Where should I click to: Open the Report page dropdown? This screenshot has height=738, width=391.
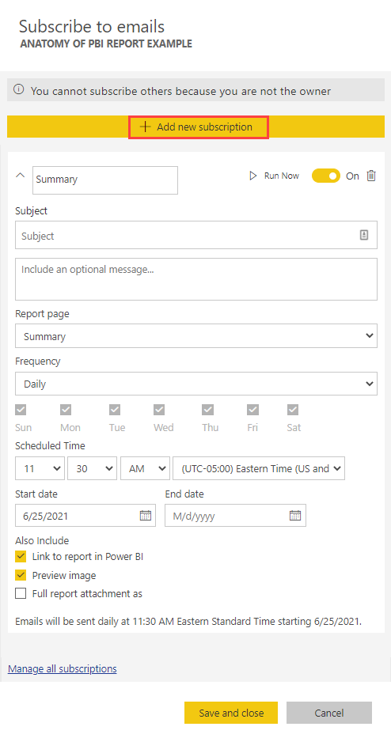pyautogui.click(x=196, y=336)
